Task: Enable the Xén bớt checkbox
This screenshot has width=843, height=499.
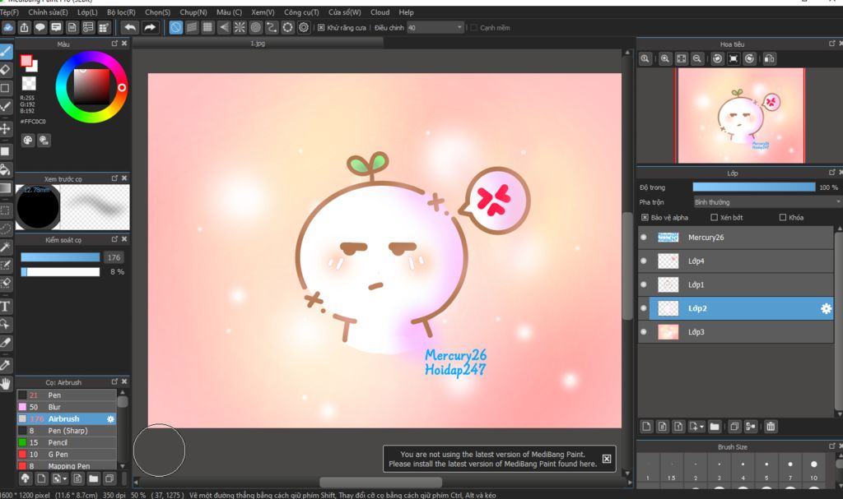Action: click(x=714, y=218)
